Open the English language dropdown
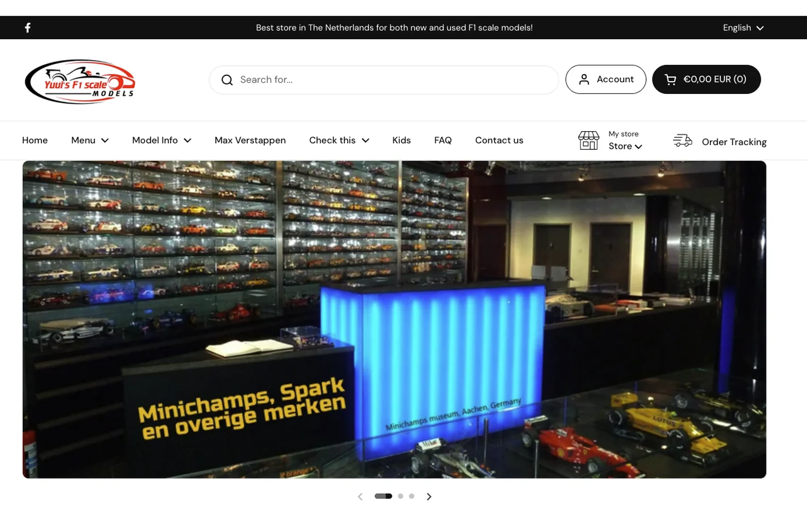Screen dimensions: 807x531 pyautogui.click(x=743, y=28)
